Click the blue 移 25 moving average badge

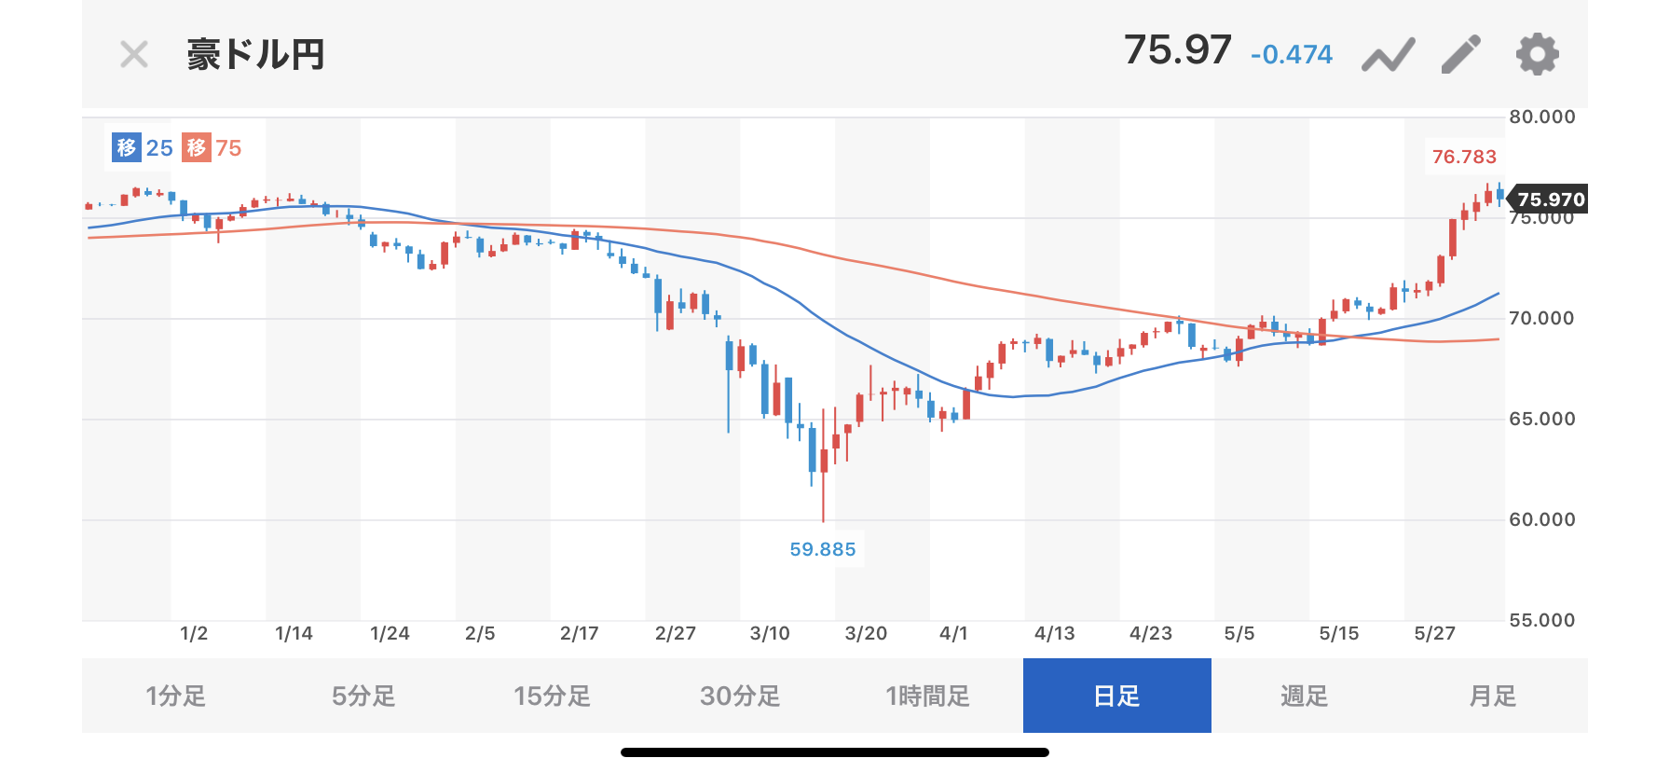click(x=143, y=147)
